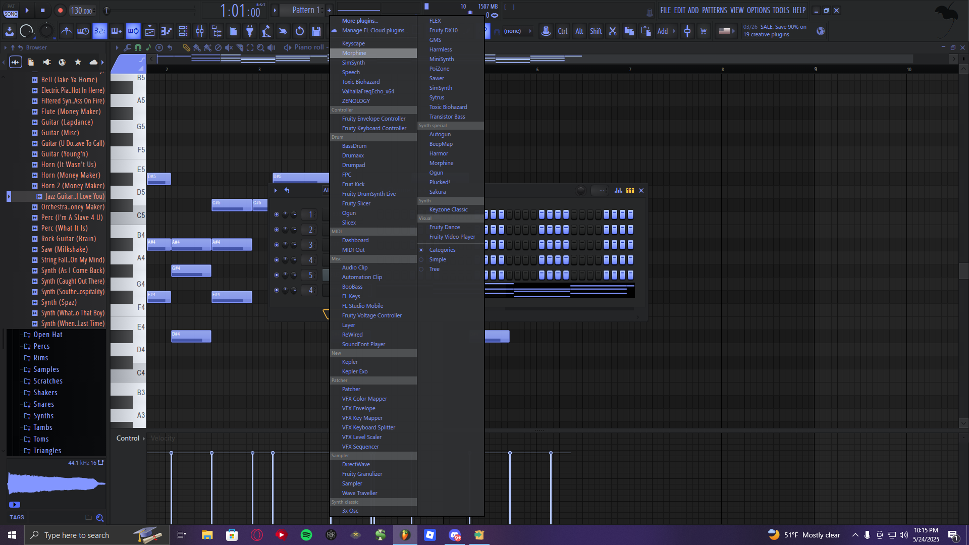
Task: Click More plugins... entry
Action: [x=359, y=21]
